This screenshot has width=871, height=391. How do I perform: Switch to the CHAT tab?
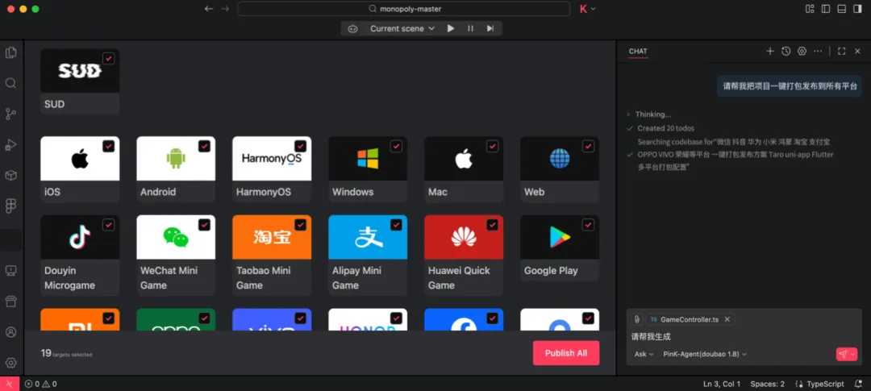[638, 51]
